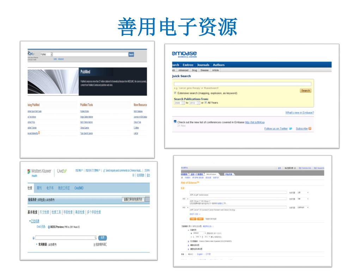
Task: Click the Embase Quick Search input field
Action: 243,84
